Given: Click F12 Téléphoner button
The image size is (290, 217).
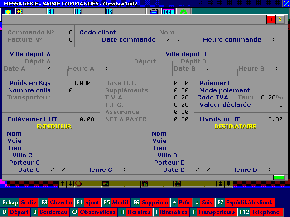Looking at the screenshot, I should click(261, 212).
